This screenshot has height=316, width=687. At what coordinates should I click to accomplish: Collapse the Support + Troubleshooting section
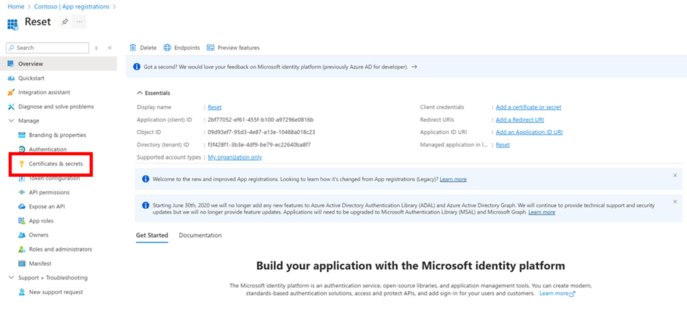point(11,278)
